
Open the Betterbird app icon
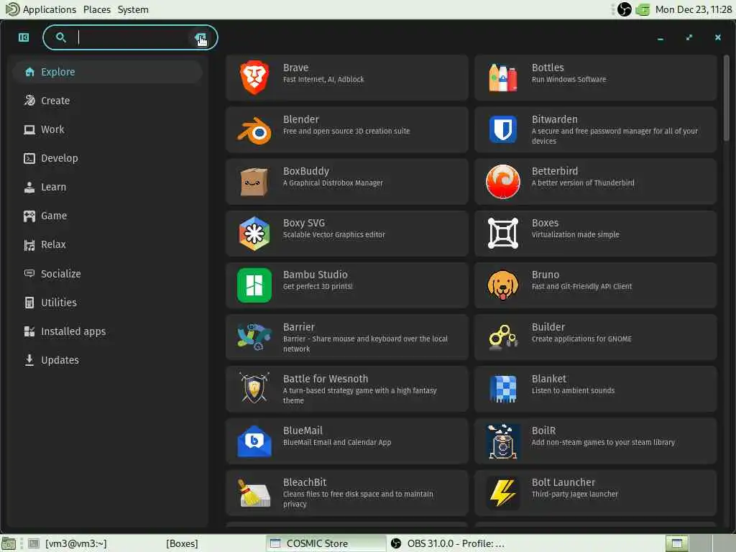click(502, 182)
